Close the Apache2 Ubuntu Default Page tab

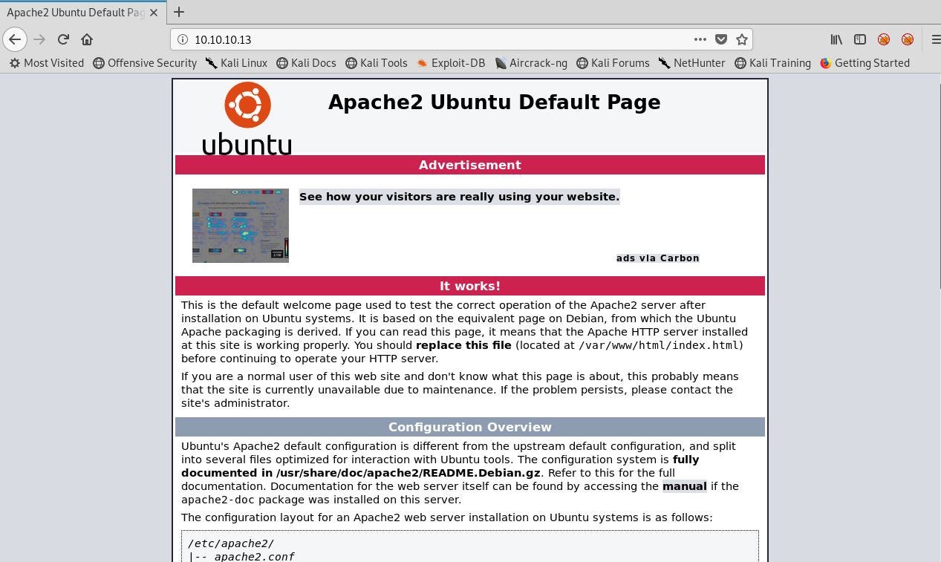click(x=154, y=13)
